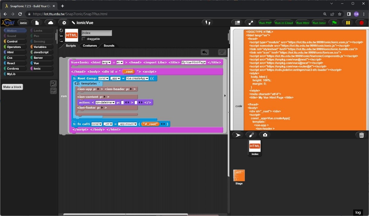Click the green flag to start scripts

coord(334,23)
